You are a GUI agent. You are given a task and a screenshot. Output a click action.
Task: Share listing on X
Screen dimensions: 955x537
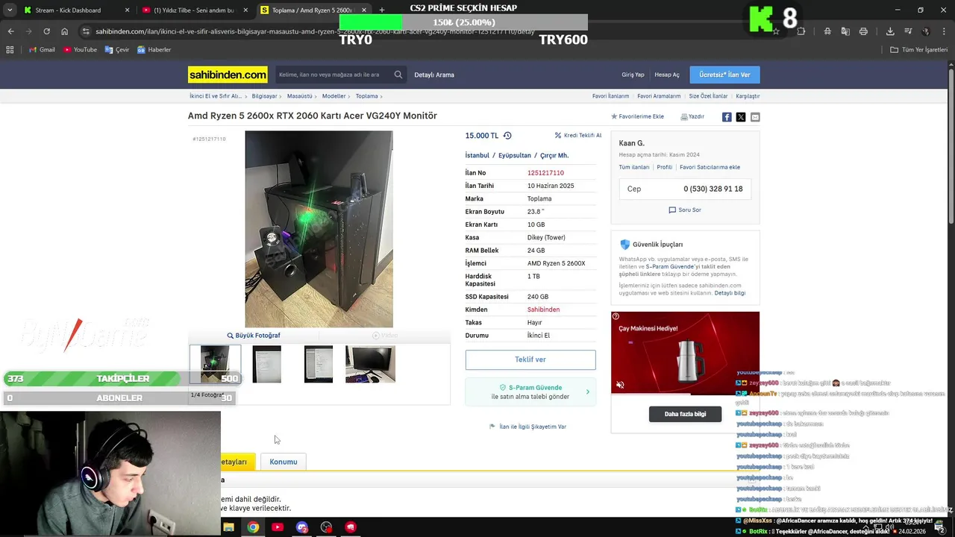(741, 117)
